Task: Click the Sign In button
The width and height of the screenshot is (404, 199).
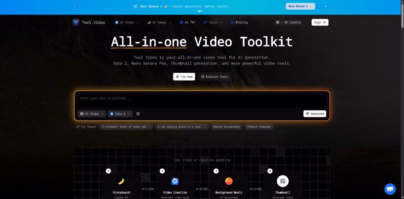Action: click(320, 23)
